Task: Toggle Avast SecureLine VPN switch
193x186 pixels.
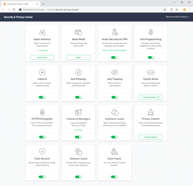Action: click(x=114, y=57)
